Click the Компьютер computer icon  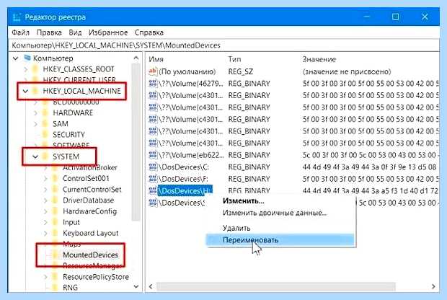pyautogui.click(x=27, y=58)
